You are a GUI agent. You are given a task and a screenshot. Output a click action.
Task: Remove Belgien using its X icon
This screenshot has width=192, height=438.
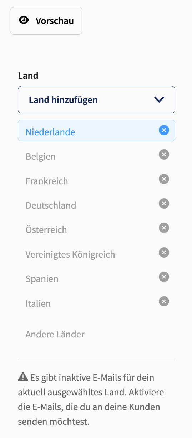pyautogui.click(x=164, y=155)
